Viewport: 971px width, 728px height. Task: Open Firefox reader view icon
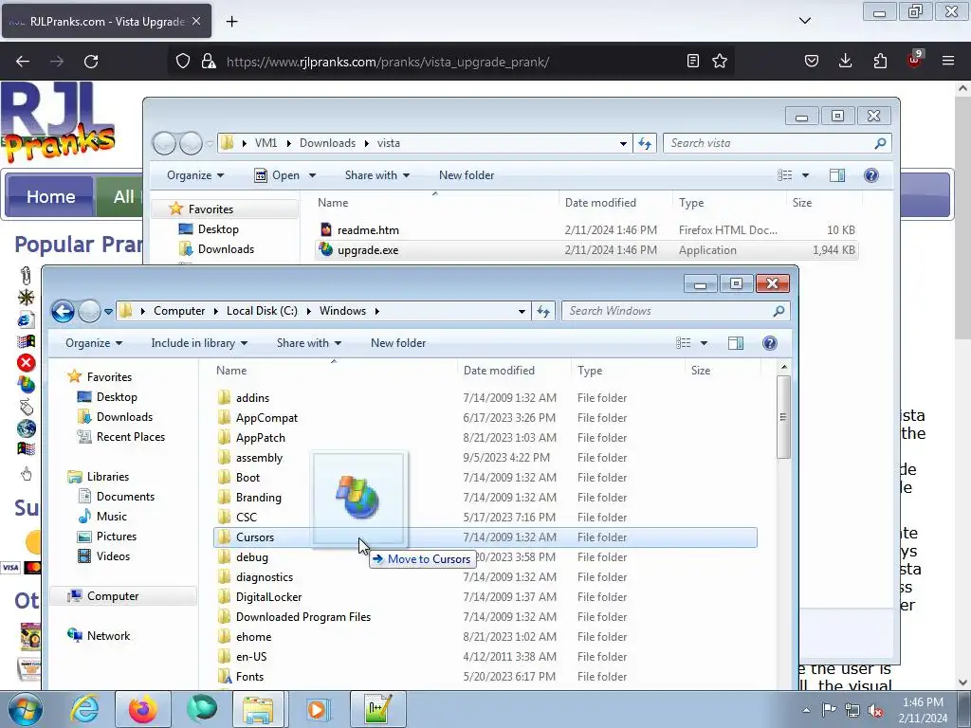(693, 62)
